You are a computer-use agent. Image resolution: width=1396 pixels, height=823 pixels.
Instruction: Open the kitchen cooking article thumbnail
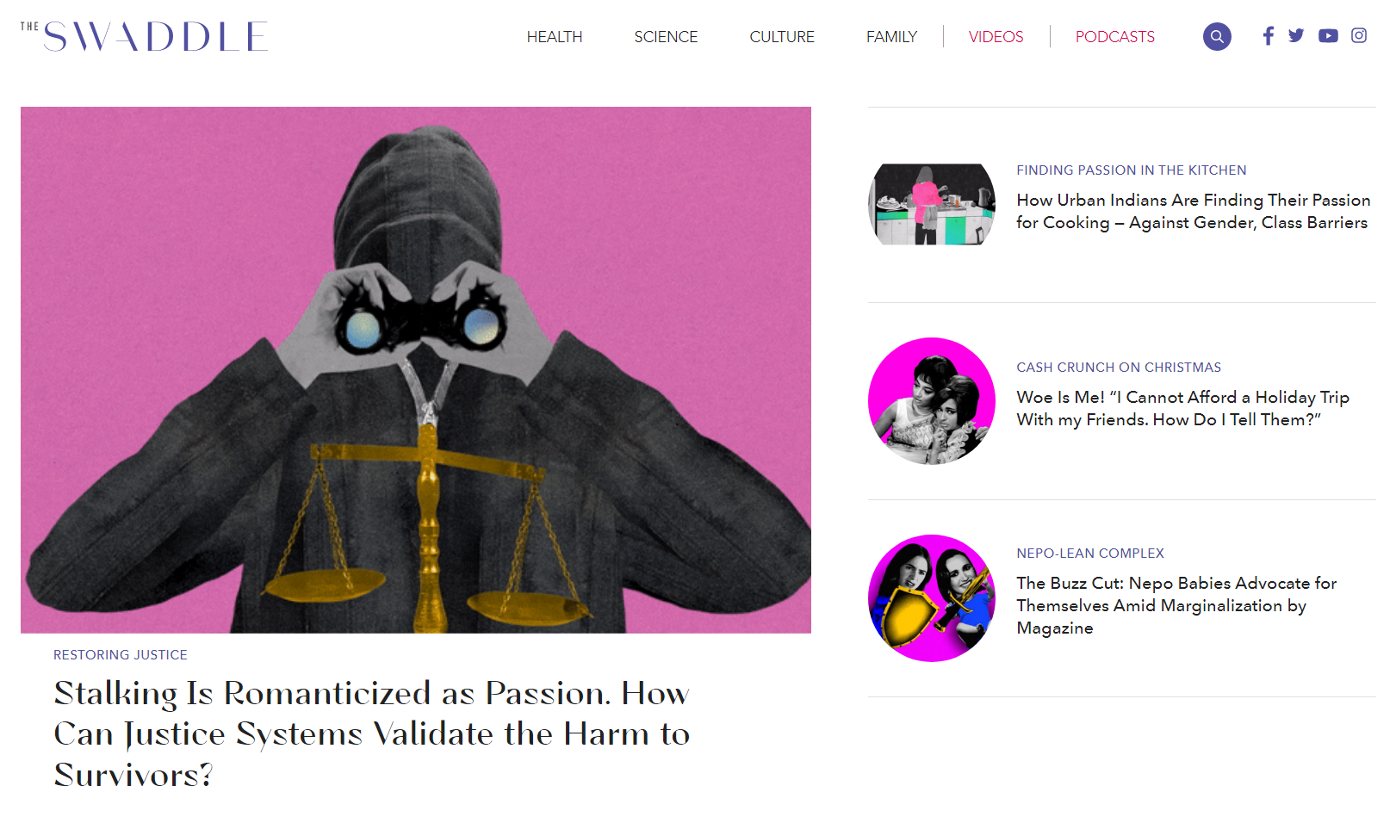click(x=932, y=205)
